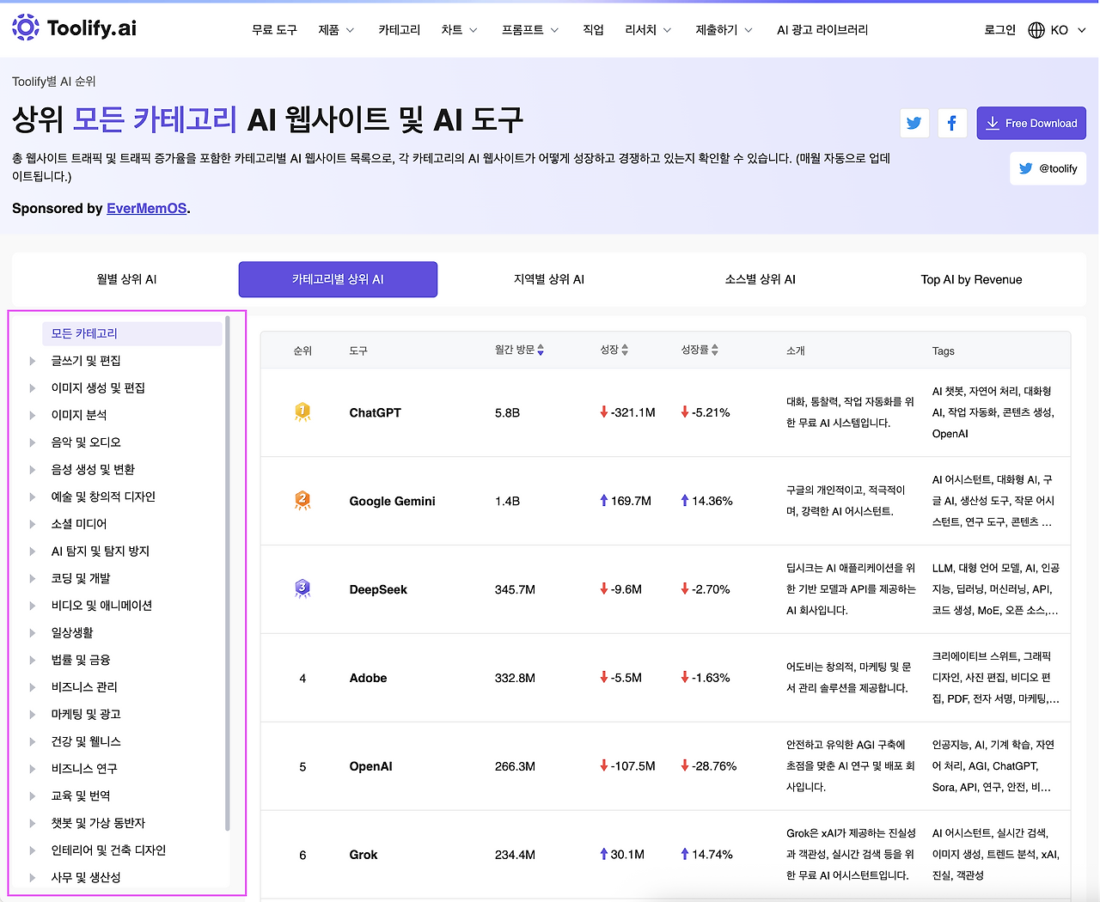Click the 로그인 login link

(1000, 30)
